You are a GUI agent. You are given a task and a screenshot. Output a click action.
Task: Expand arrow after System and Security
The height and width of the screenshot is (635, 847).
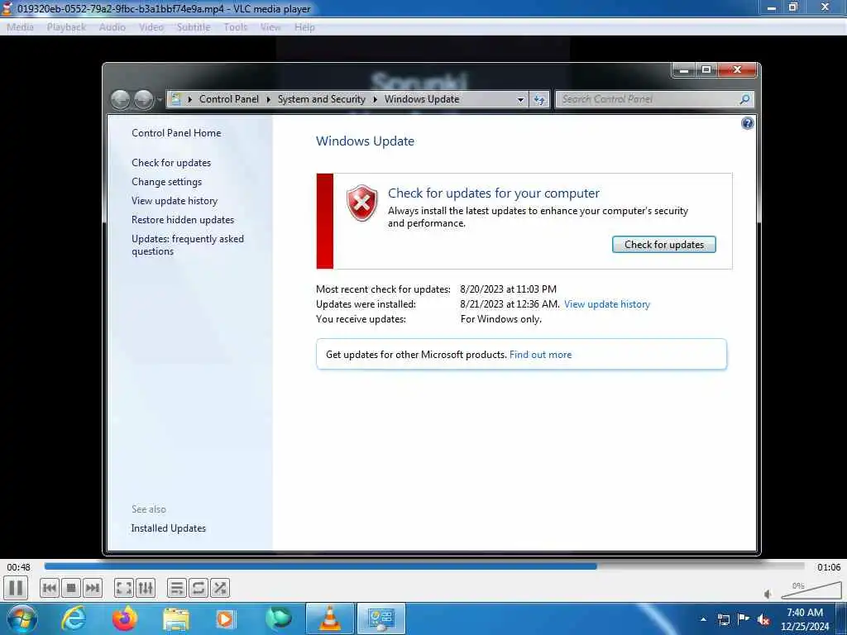375,99
